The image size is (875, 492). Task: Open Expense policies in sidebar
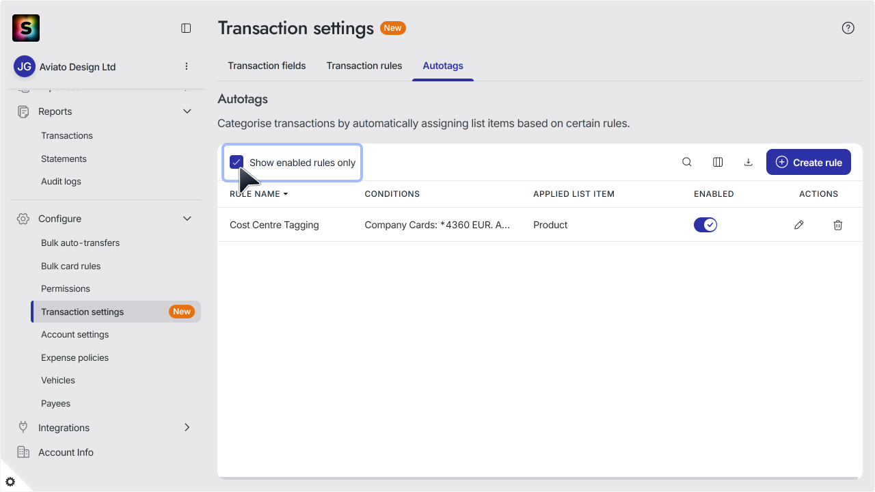pyautogui.click(x=75, y=357)
